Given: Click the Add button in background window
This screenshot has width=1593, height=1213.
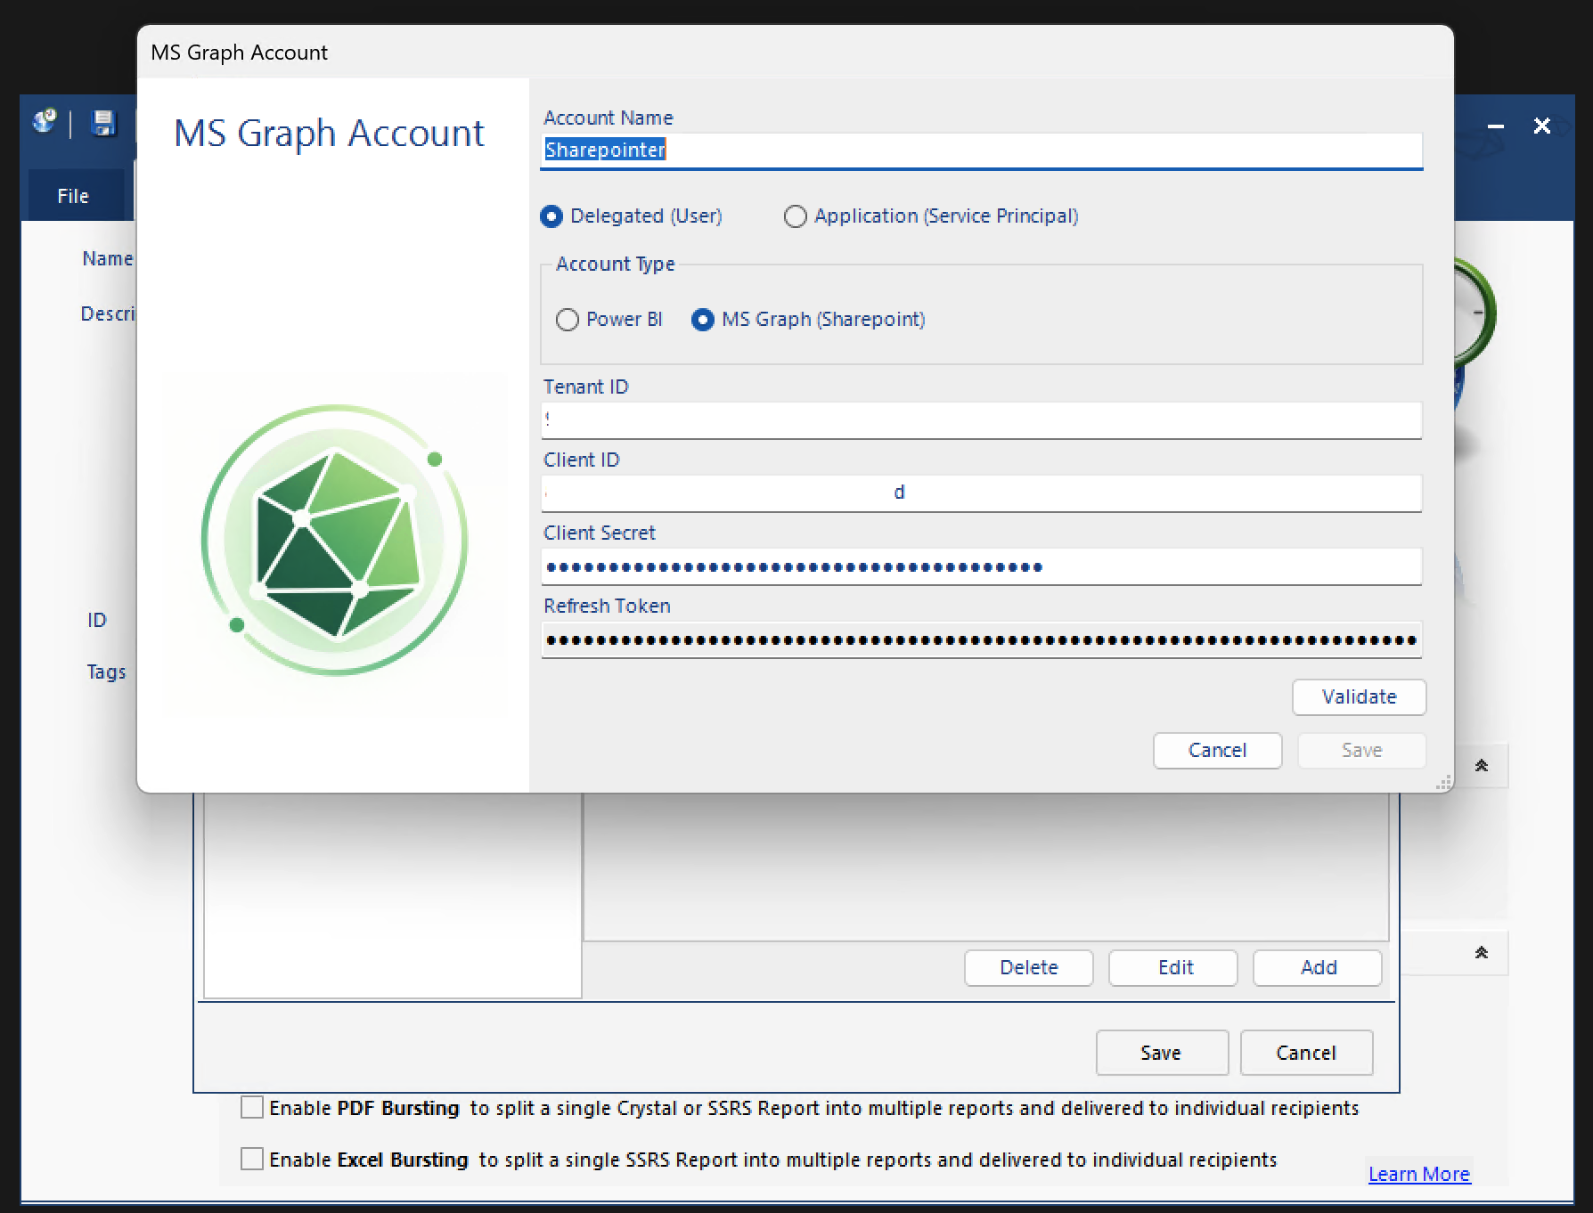Looking at the screenshot, I should [x=1318, y=968].
